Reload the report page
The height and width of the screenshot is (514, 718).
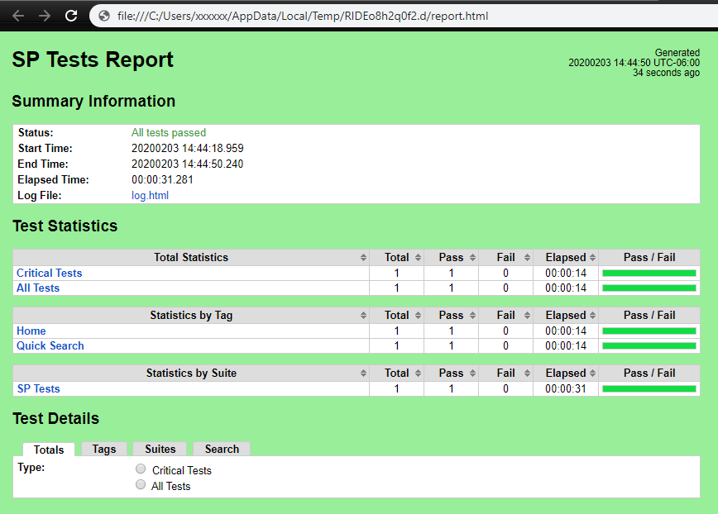click(x=71, y=16)
